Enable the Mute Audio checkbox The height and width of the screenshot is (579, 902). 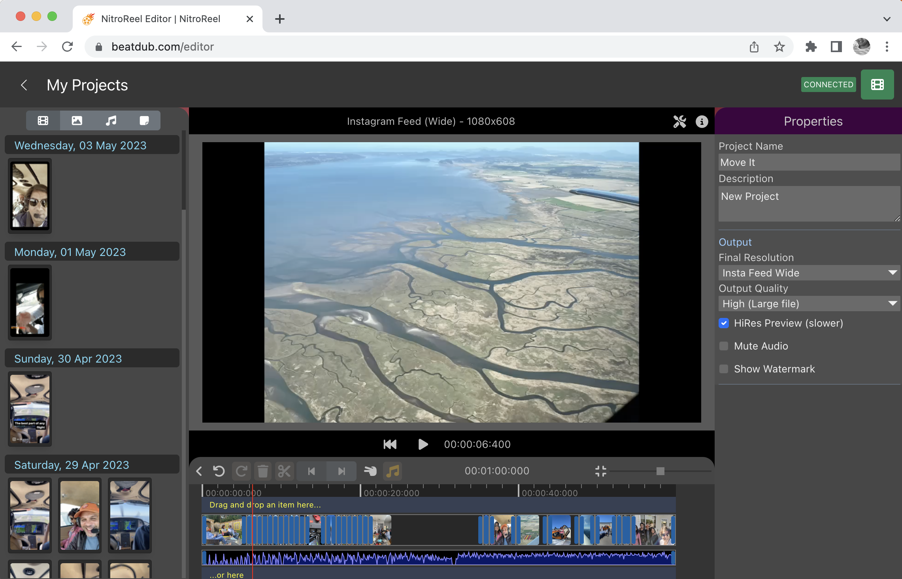(724, 346)
